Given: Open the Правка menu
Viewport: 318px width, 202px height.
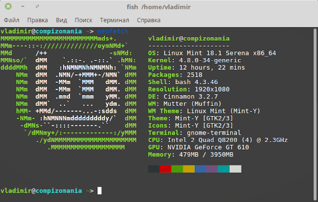Looking at the screenshot, I should (x=38, y=20).
